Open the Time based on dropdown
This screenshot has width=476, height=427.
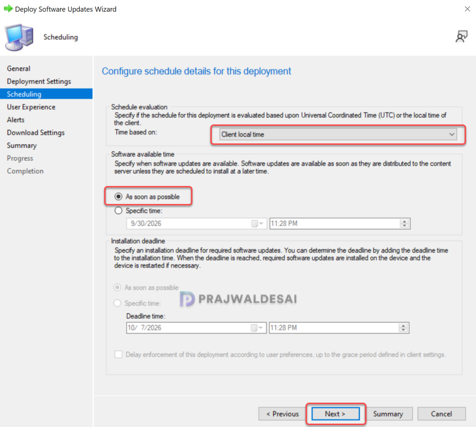tap(338, 134)
